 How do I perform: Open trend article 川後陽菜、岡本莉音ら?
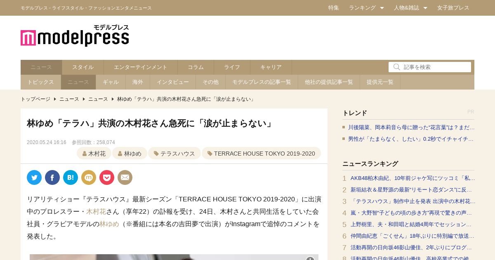tap(411, 128)
